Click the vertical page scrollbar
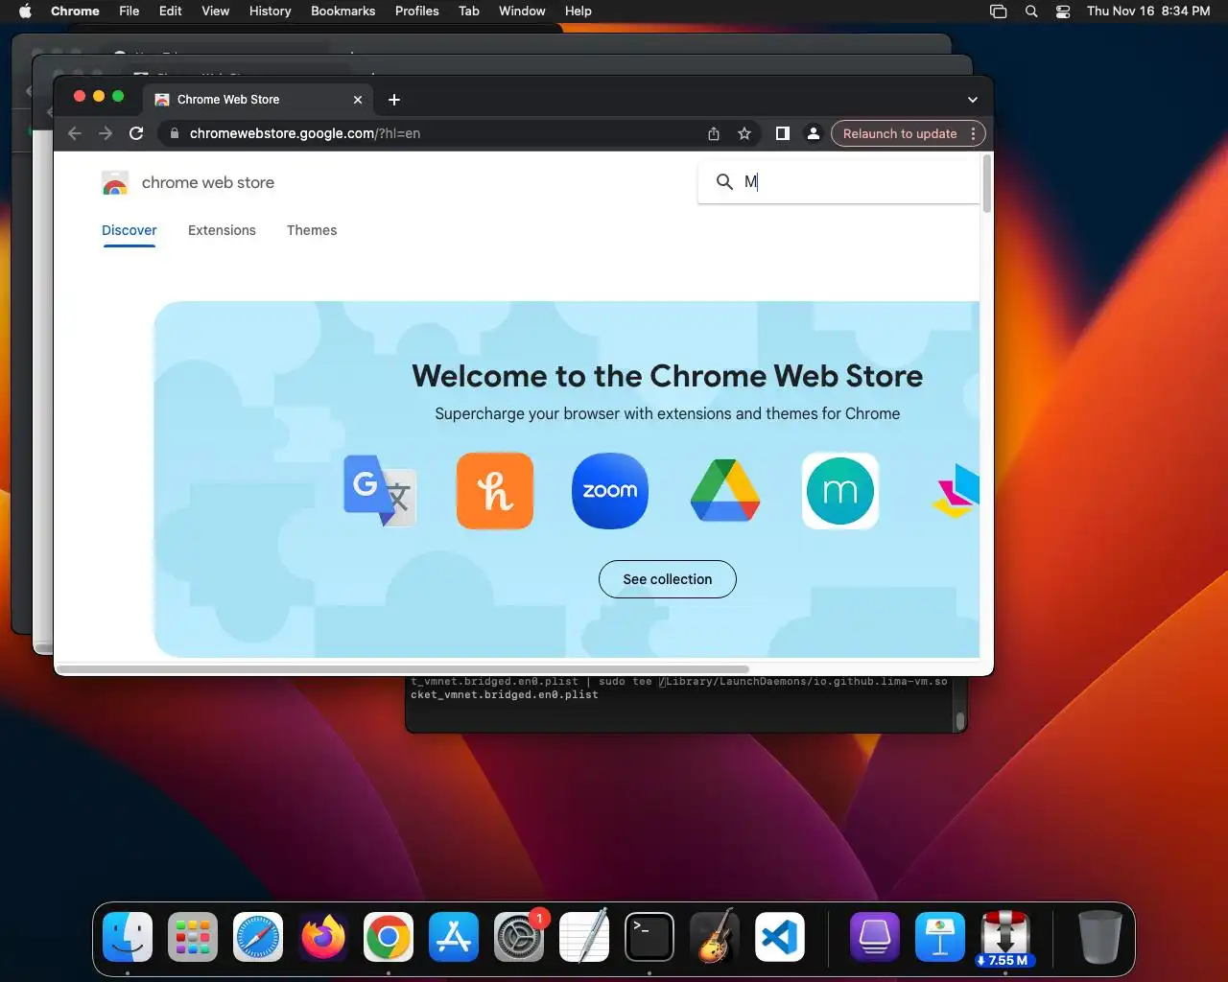This screenshot has height=982, width=1228. tap(986, 183)
